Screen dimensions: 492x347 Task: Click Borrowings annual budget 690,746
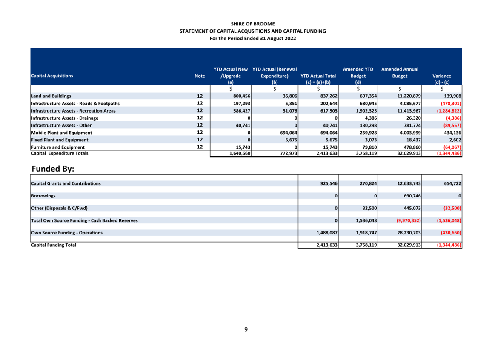click(412, 196)
